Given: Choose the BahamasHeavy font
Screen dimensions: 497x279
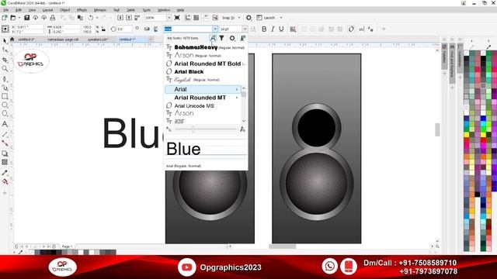Looking at the screenshot, I should tap(196, 47).
